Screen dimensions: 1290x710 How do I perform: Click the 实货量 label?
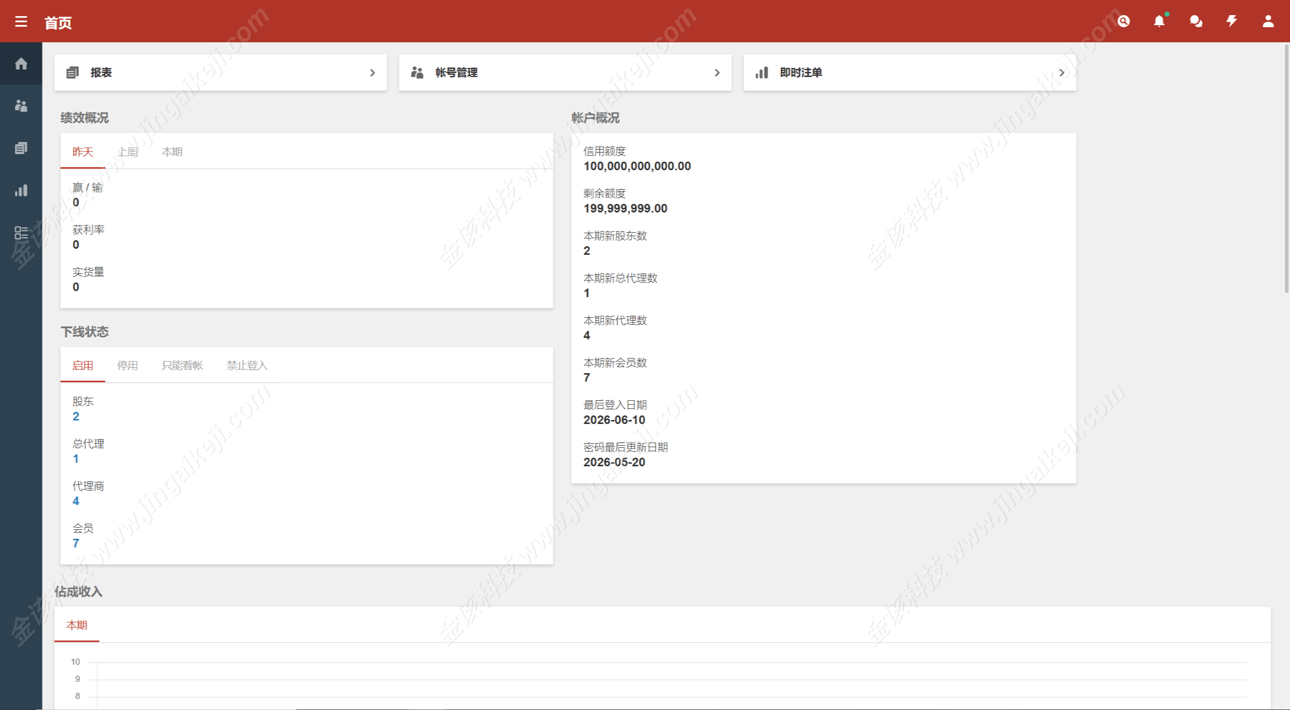tap(88, 272)
